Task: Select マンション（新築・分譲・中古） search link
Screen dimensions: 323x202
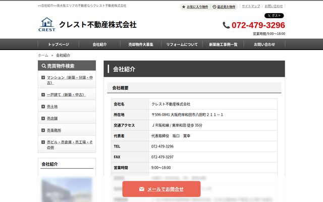Action: (70, 80)
